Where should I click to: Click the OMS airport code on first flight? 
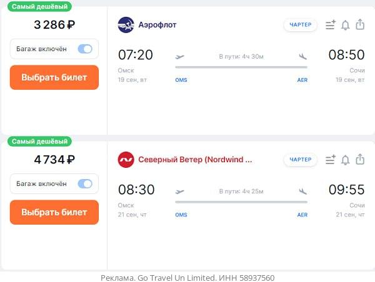click(181, 80)
